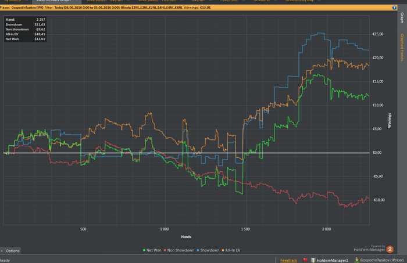Click the Showdown $21,63 stat row
The width and height of the screenshot is (407, 263).
pos(25,24)
